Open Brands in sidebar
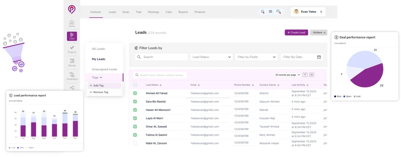The height and width of the screenshot is (157, 401). 72,63
